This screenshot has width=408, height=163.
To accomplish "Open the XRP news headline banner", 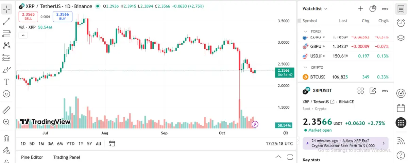I will 345,143.
